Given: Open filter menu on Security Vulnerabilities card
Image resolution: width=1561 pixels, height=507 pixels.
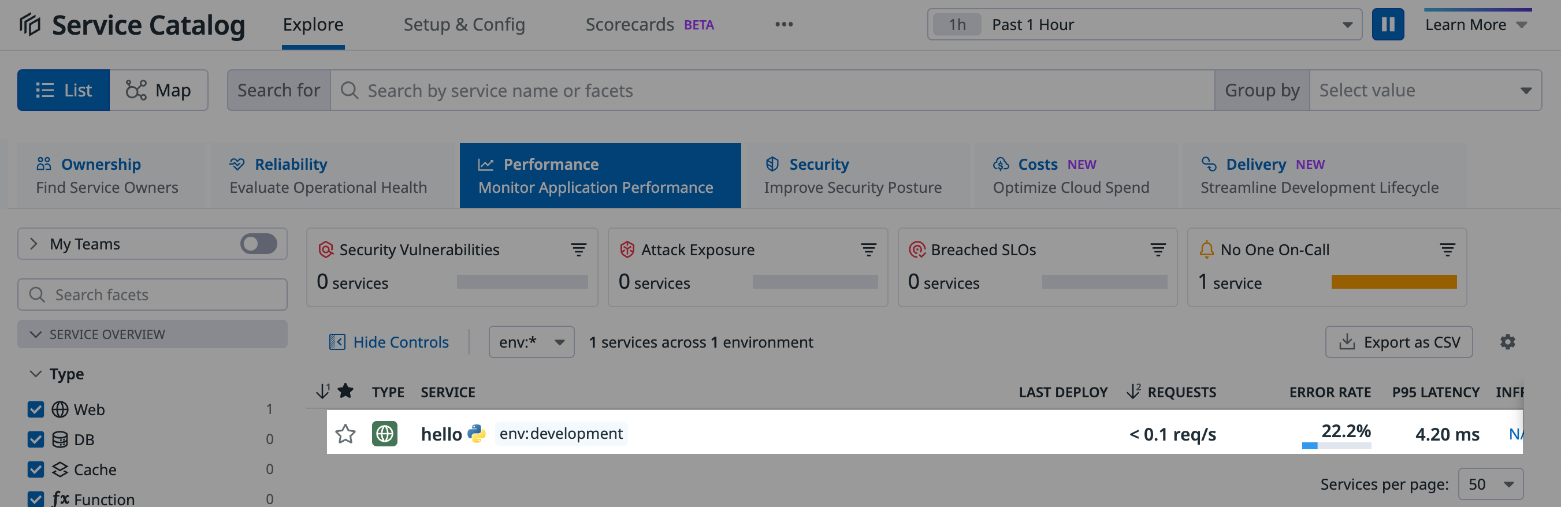Looking at the screenshot, I should [x=578, y=249].
